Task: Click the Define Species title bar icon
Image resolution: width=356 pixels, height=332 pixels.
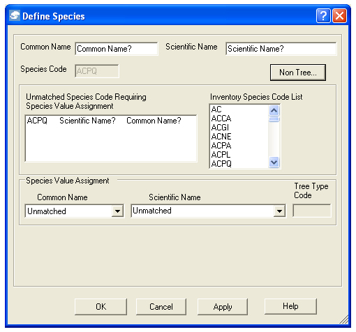Action: coord(15,16)
